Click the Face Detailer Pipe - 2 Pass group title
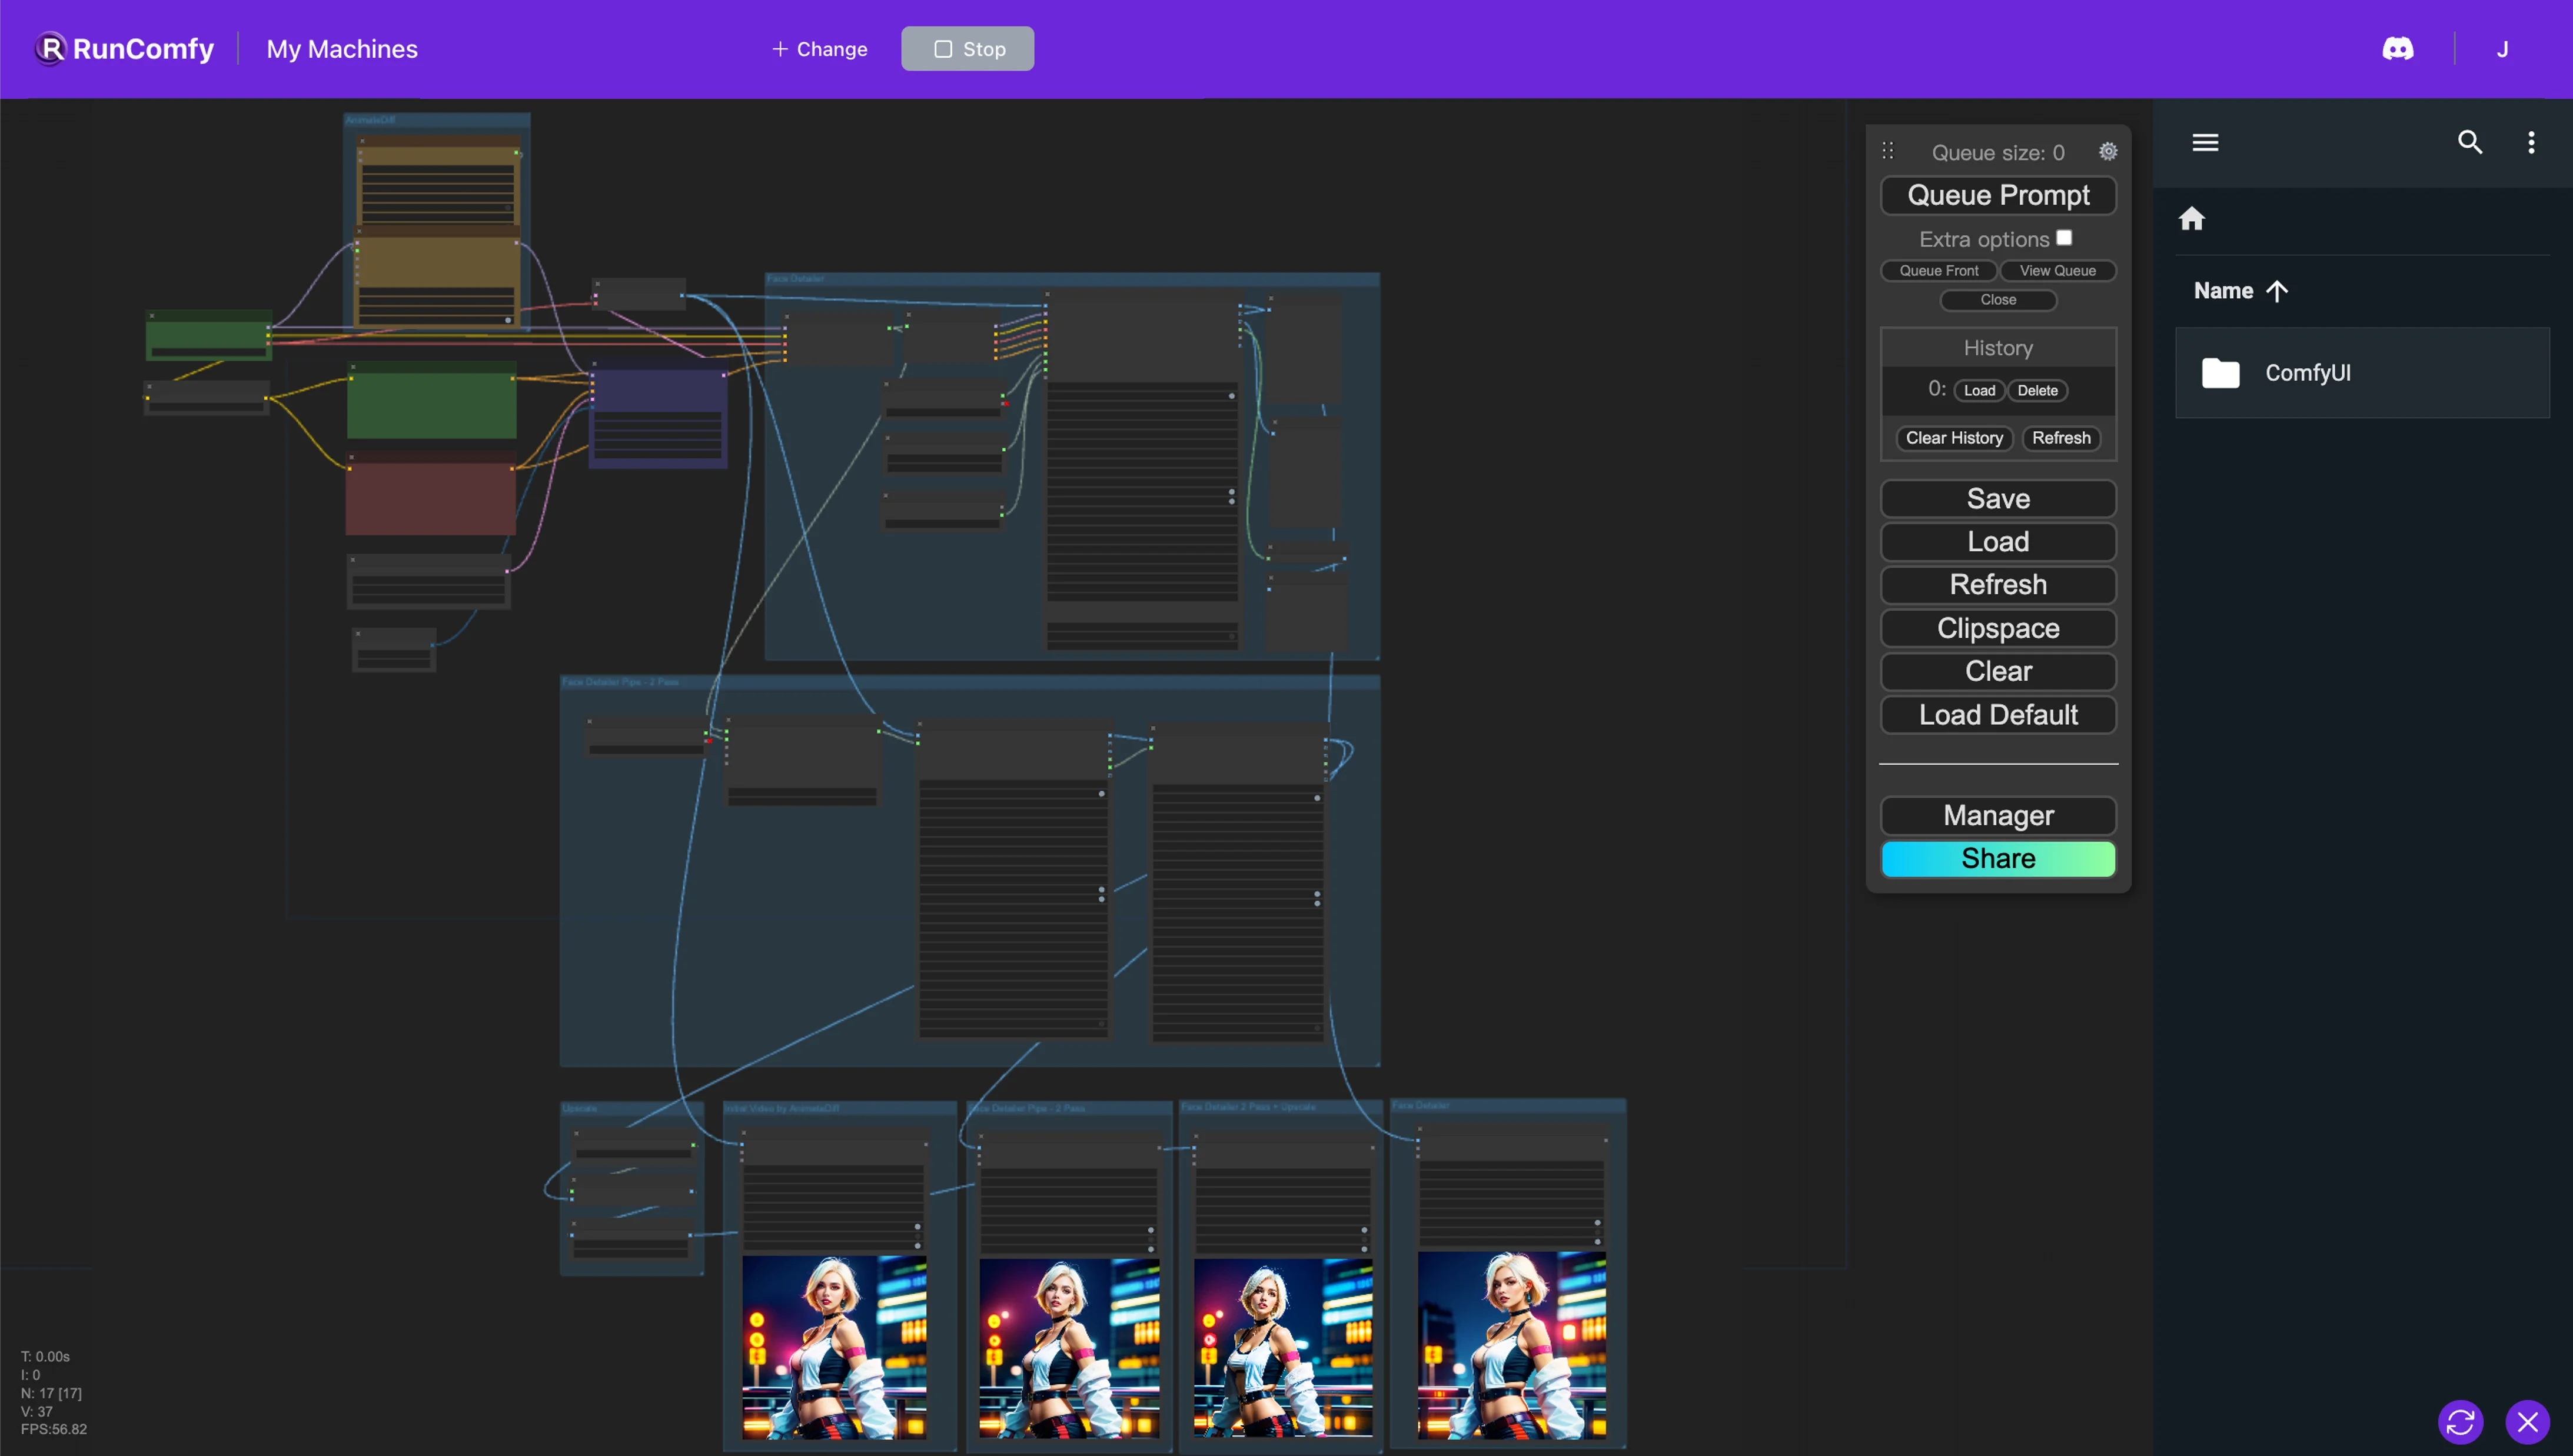 tap(620, 681)
